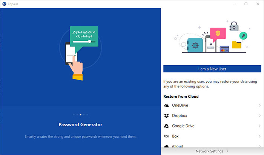Open OneDrive restore option

click(212, 105)
